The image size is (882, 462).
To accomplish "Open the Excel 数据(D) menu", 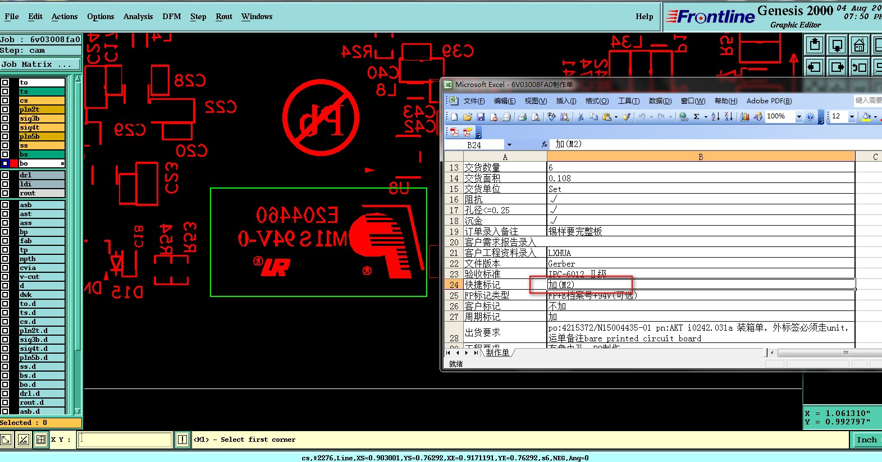I will coord(660,101).
